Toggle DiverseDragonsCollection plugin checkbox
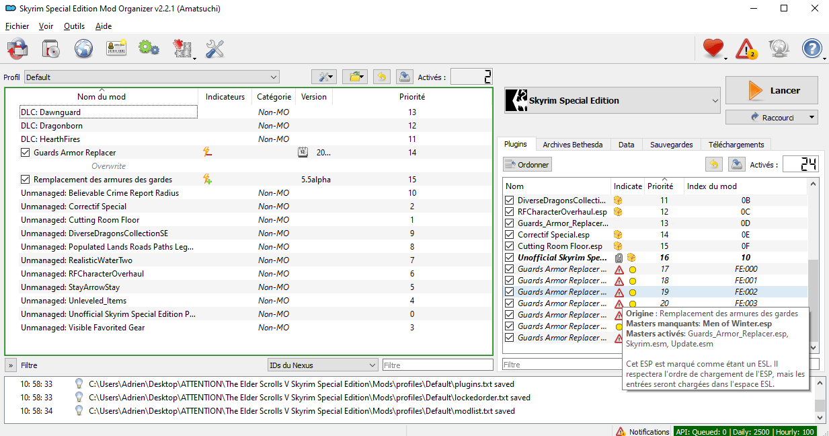 [510, 201]
